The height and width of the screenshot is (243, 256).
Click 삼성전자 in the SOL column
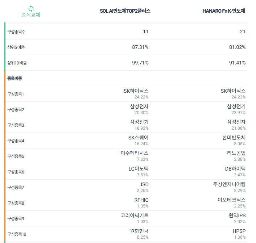pyautogui.click(x=139, y=106)
